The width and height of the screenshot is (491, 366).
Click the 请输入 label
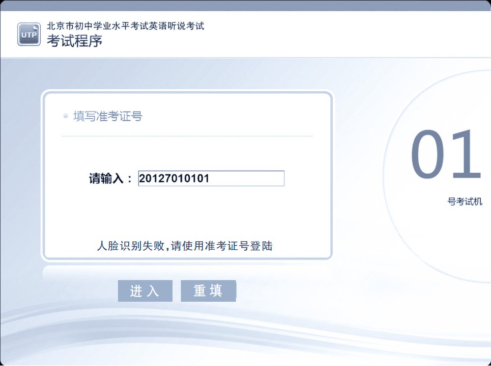coord(111,179)
